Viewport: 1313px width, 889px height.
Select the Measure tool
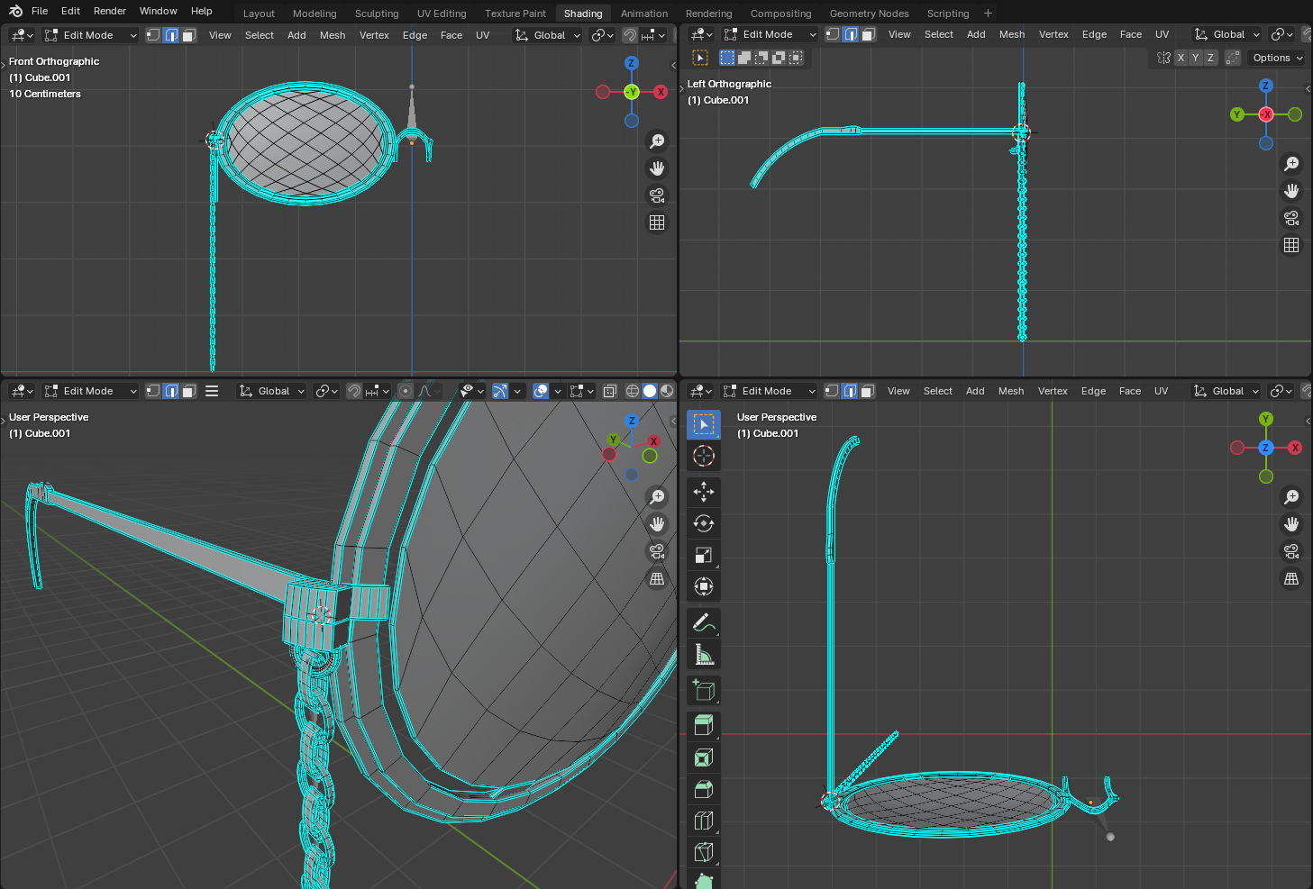point(704,655)
